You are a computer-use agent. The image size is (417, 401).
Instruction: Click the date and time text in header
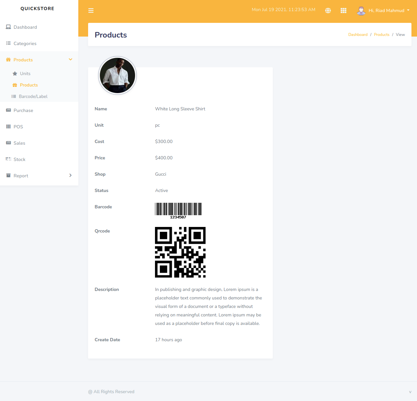pos(284,9)
